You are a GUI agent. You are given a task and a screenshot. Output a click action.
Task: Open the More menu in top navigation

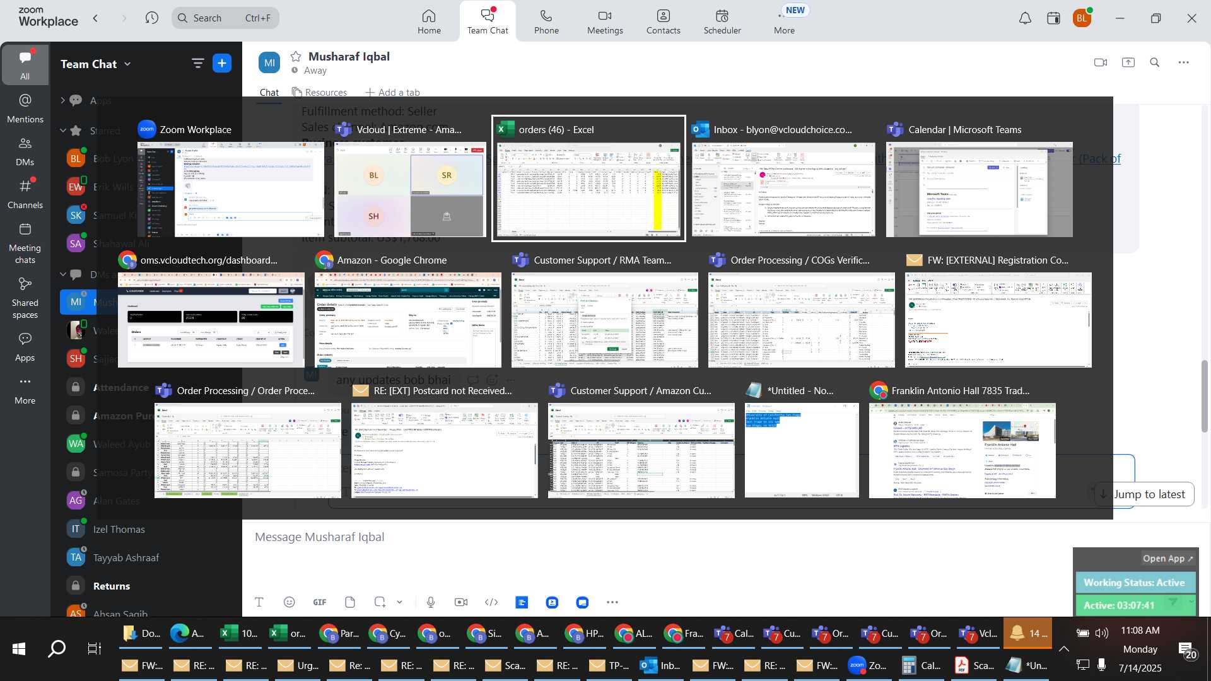click(x=784, y=21)
